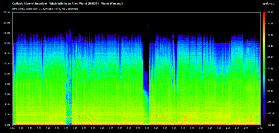Click the 16 kHz frequency label
The height and width of the screenshot is (133, 279).
[x=7, y=43]
